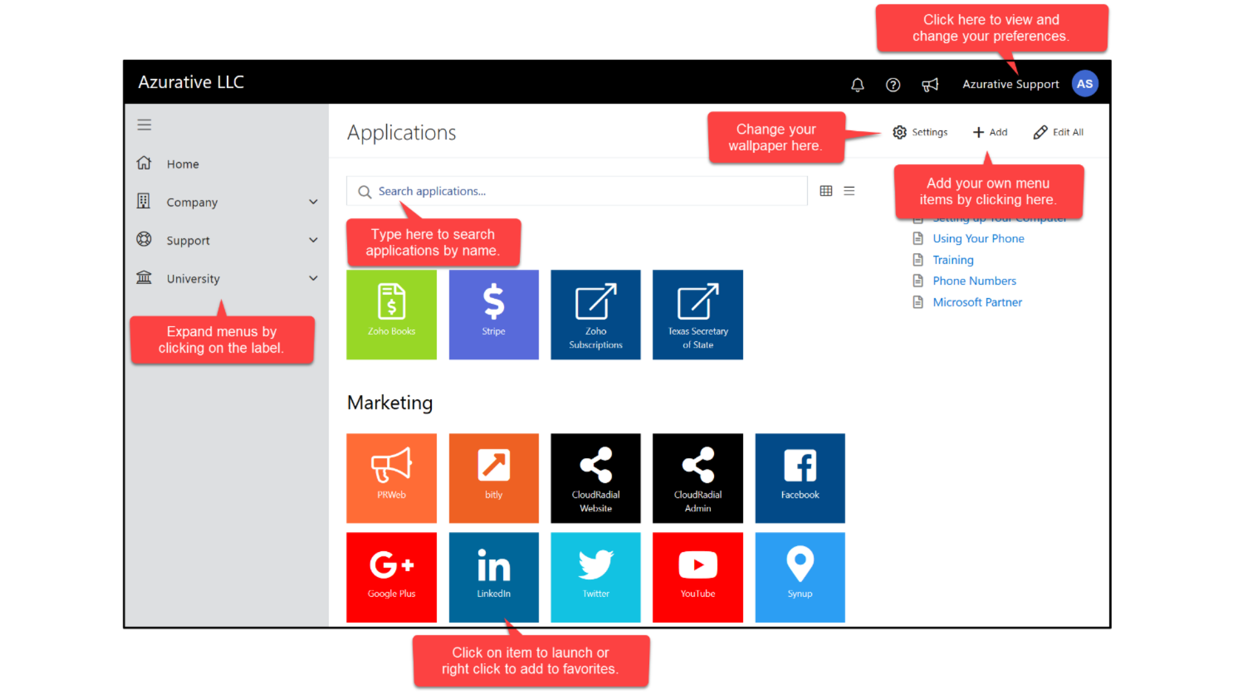Image resolution: width=1234 pixels, height=694 pixels.
Task: Switch to grid view of applications
Action: 826,191
